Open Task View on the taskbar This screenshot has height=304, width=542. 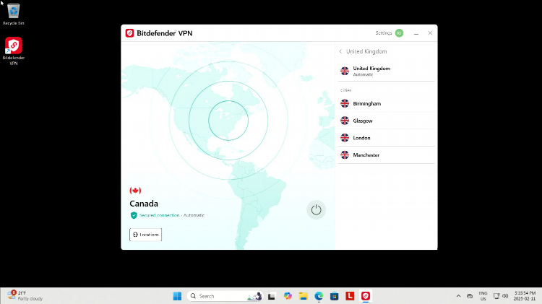pos(271,296)
